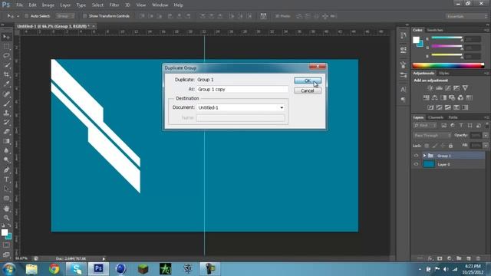Click Cancel in Duplicate Group dialog
Viewport: 491px width, 276px height.
[308, 90]
